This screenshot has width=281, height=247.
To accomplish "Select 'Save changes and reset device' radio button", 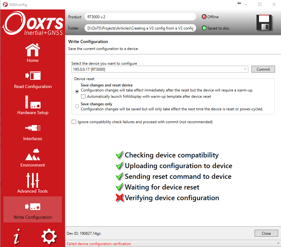I will [77, 91].
